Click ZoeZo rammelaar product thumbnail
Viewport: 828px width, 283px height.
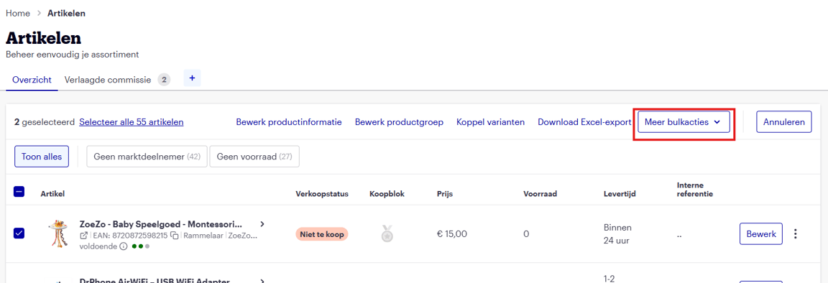(x=59, y=234)
